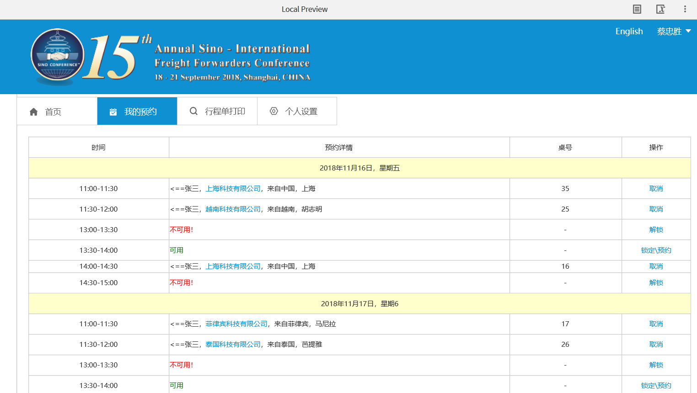Click the Local Preview title text
Screen dimensions: 697x393
(305, 9)
